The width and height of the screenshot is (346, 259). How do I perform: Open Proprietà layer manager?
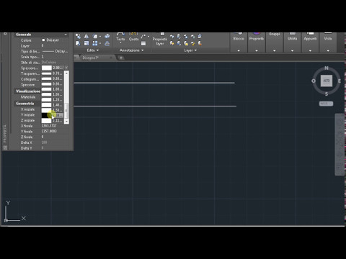pos(160,40)
